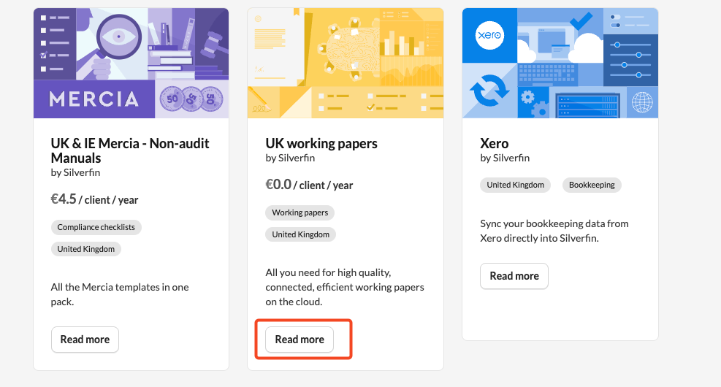Open Read more on the Xero card
721x387 pixels.
tap(514, 276)
